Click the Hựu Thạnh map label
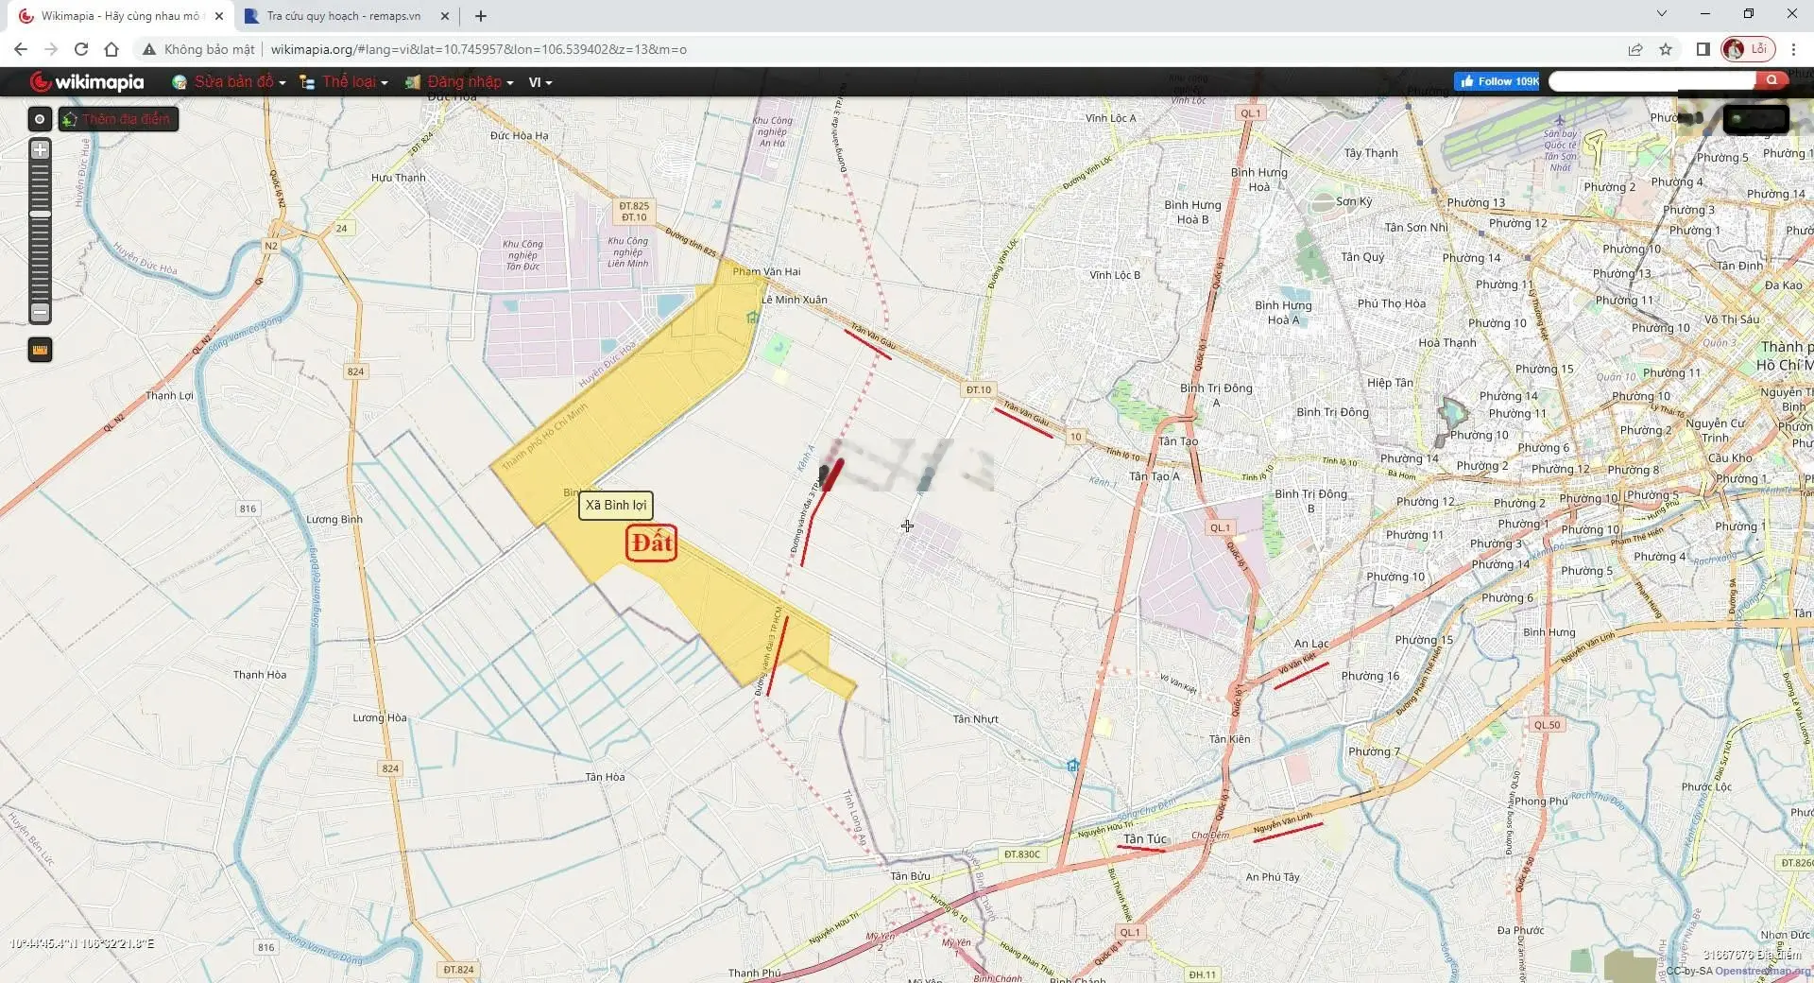The height and width of the screenshot is (983, 1814). [x=399, y=178]
